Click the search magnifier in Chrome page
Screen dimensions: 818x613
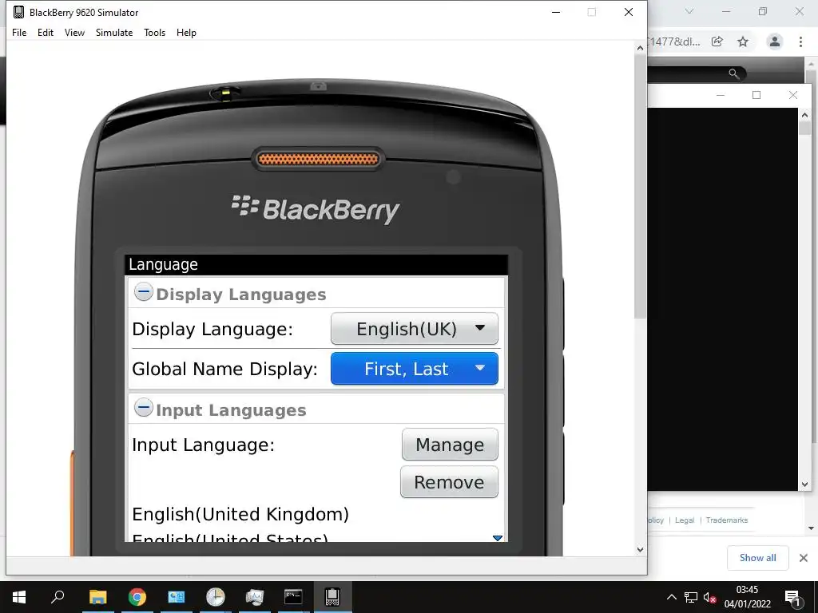[734, 73]
